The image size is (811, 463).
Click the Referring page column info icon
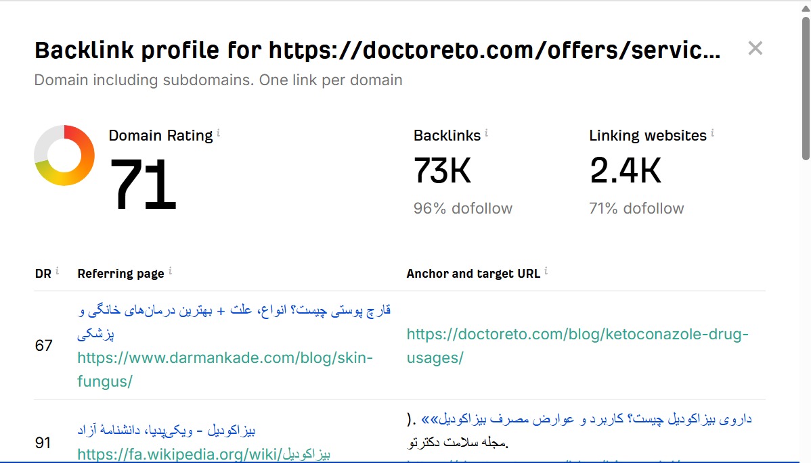pos(171,270)
